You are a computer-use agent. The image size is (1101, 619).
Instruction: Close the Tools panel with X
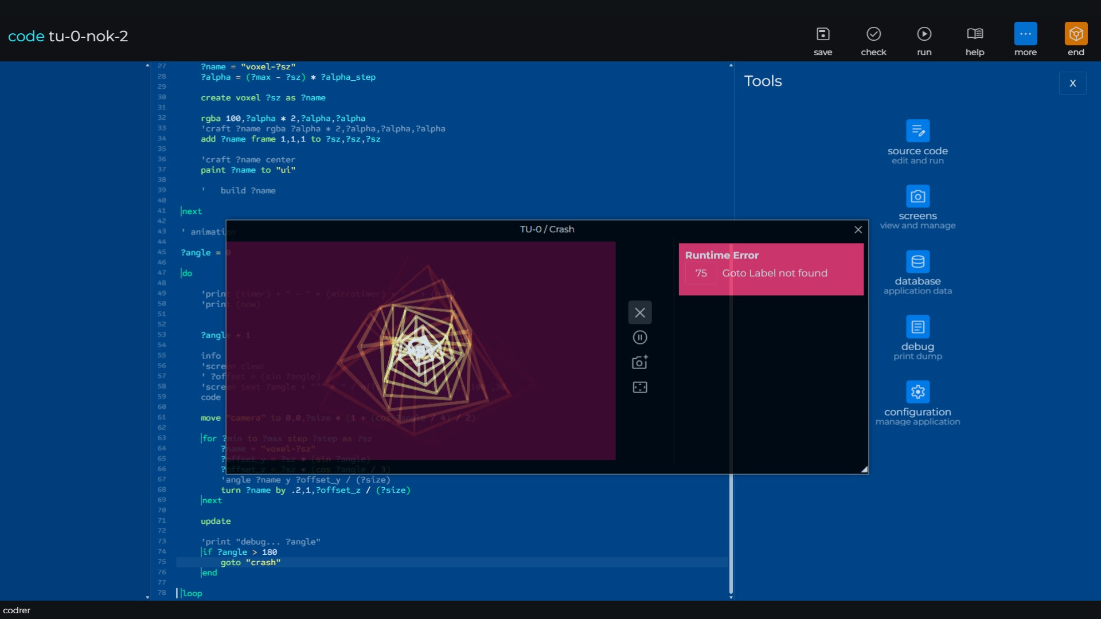(x=1072, y=83)
